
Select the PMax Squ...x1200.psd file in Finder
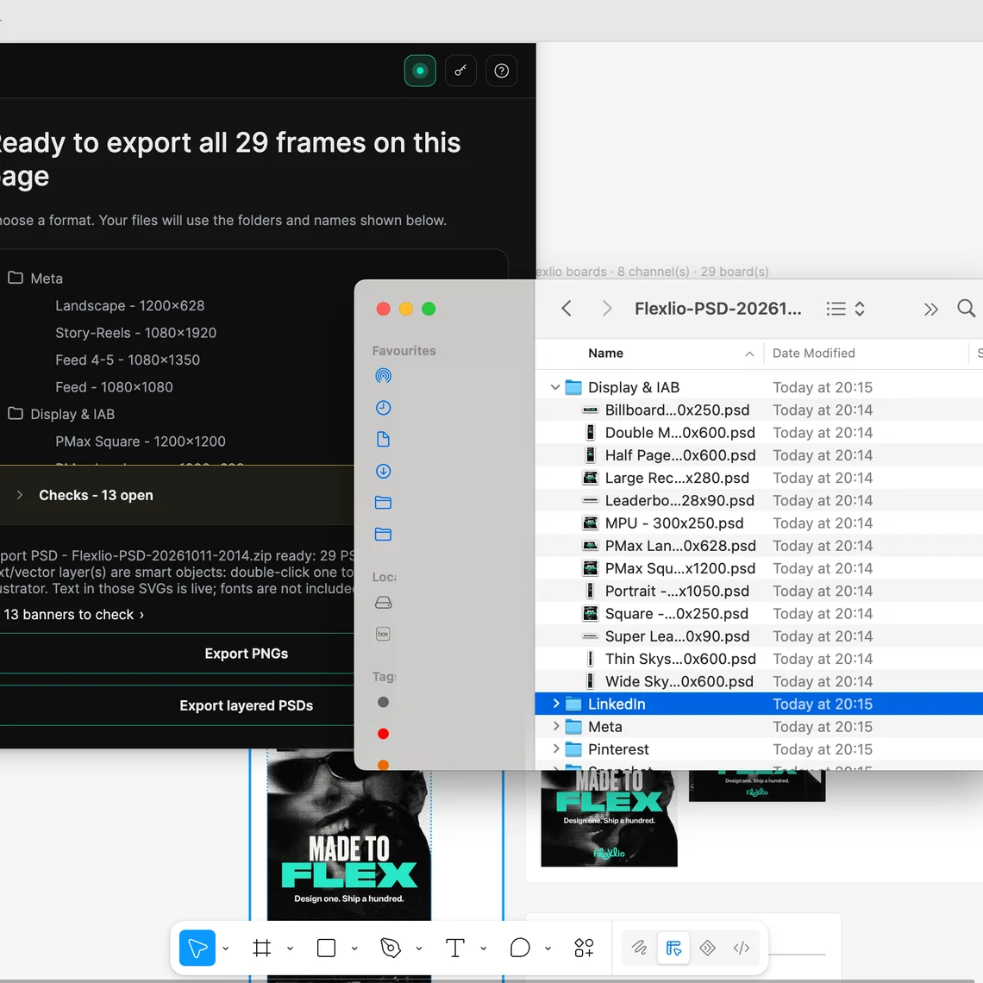tap(759, 568)
